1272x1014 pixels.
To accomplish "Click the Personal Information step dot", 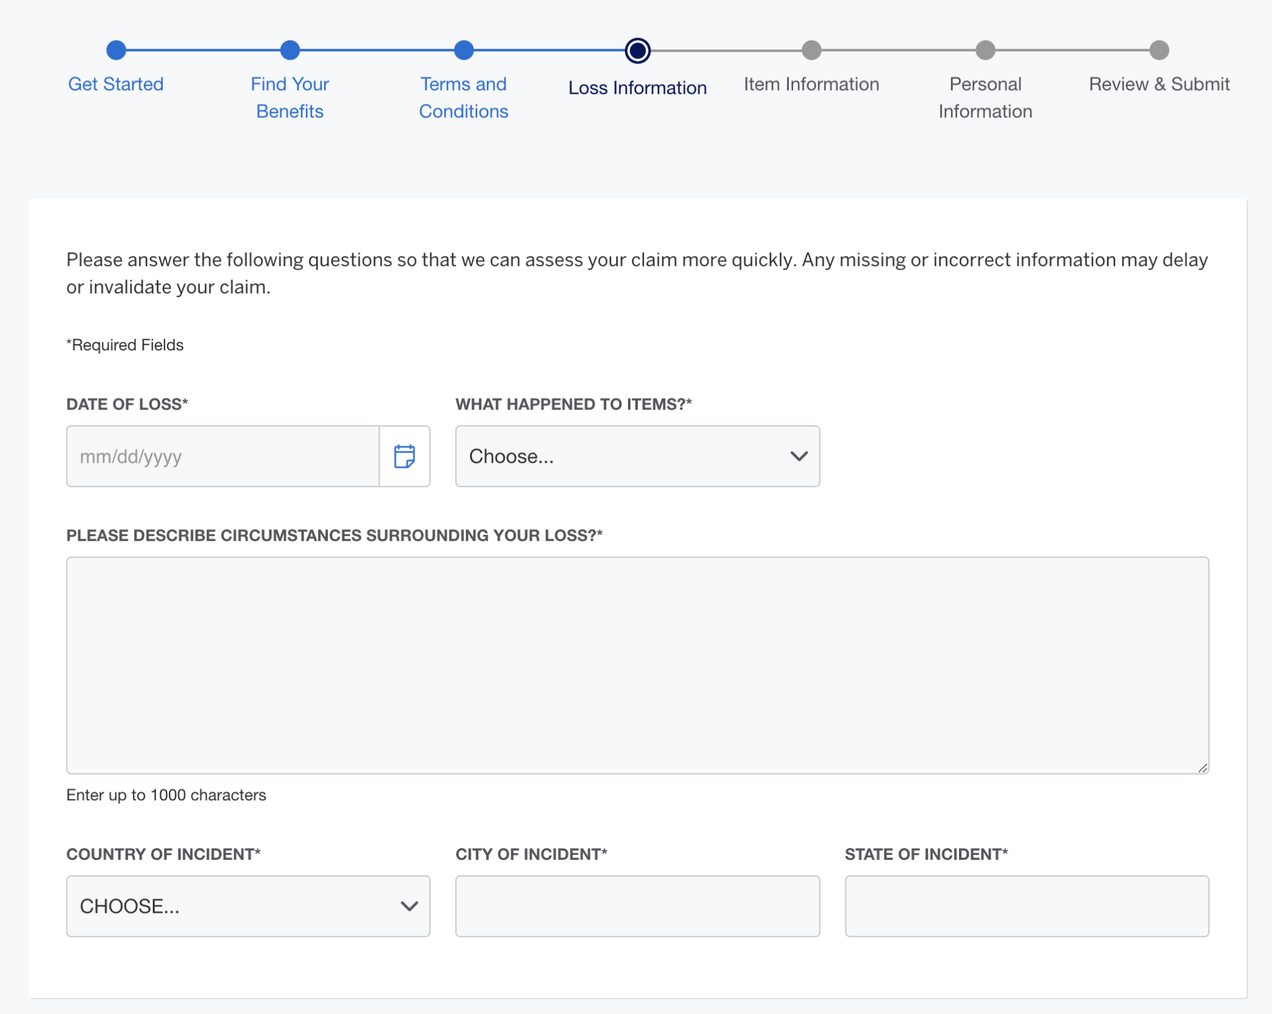I will 985,50.
